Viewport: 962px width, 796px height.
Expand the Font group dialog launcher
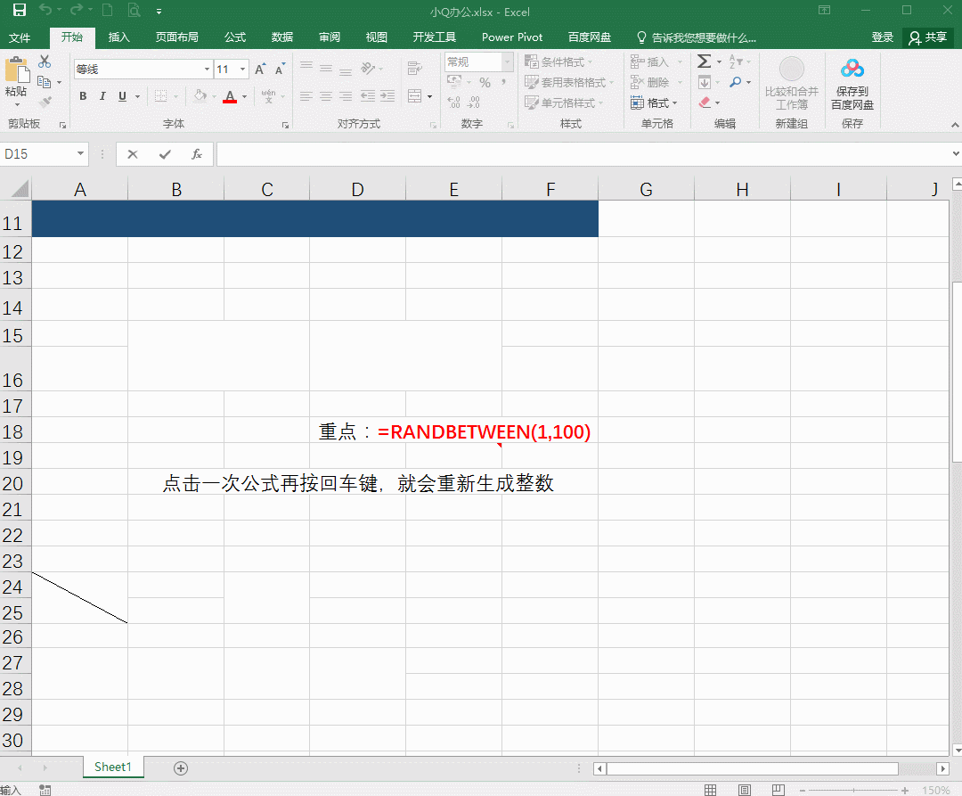tap(285, 125)
